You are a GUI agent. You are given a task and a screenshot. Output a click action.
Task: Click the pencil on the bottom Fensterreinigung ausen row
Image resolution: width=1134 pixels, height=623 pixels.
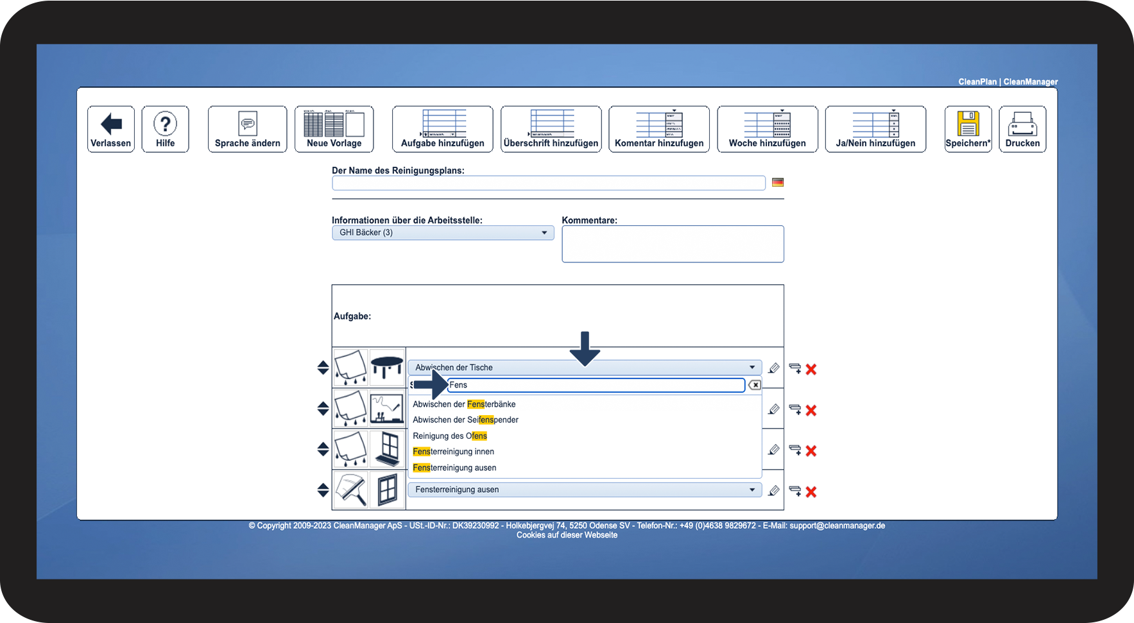click(774, 491)
